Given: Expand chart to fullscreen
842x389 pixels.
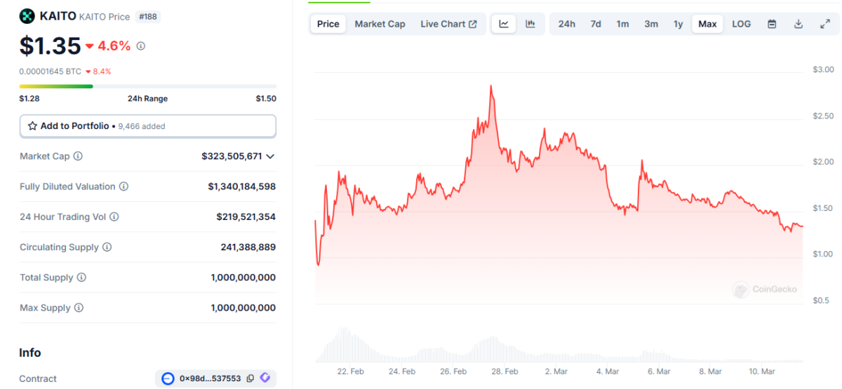Looking at the screenshot, I should point(825,24).
